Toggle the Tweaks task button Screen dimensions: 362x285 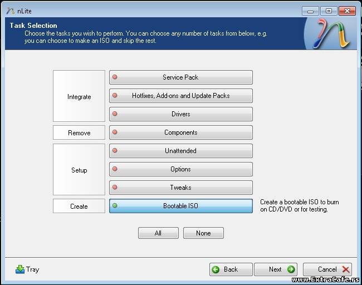[180, 188]
